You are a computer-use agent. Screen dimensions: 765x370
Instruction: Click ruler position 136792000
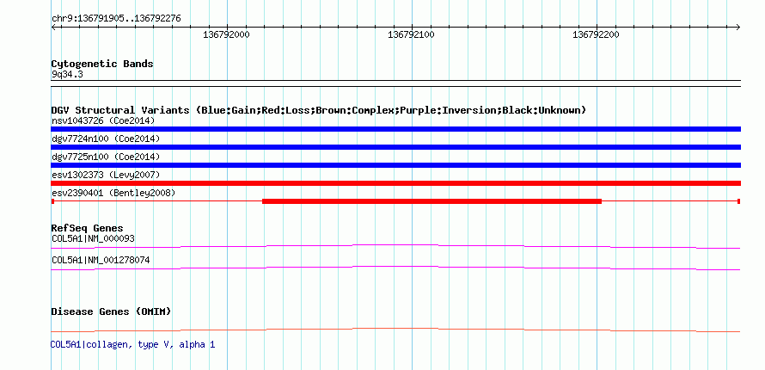[226, 34]
